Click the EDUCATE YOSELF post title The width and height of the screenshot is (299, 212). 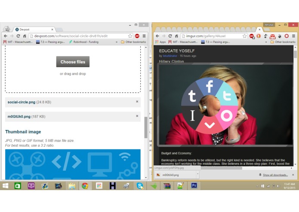[177, 51]
